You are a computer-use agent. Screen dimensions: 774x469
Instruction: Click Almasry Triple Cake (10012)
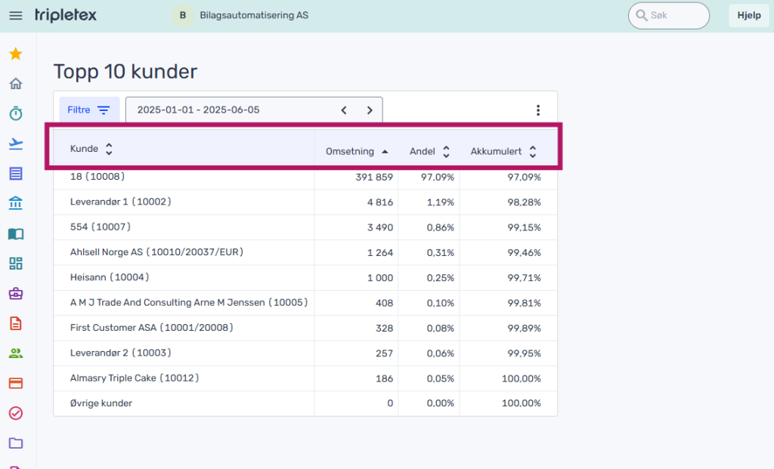tap(135, 378)
